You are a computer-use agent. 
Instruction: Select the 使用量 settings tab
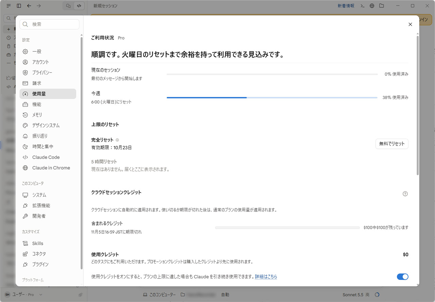point(48,94)
